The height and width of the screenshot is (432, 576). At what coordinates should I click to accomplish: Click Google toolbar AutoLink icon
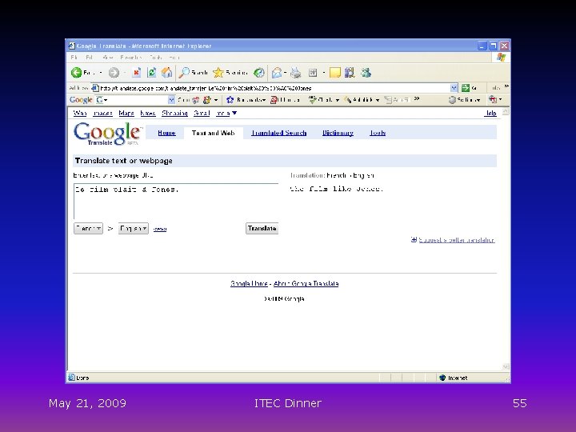coord(347,99)
